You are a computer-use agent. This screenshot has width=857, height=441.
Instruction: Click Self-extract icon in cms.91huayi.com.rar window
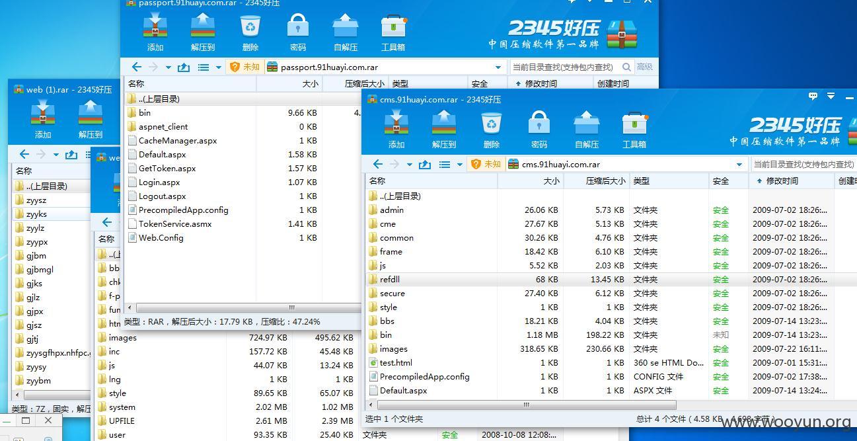586,124
